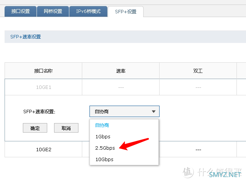246x182 pixels.
Task: Choose the 1Gbps speed option
Action: click(x=103, y=137)
